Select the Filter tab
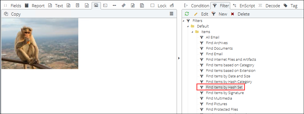The height and width of the screenshot is (114, 304). click(220, 6)
